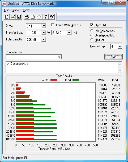Viewport: 128px width, 162px height.
Task: Click the window resize grip at status bar
Action: tap(124, 158)
